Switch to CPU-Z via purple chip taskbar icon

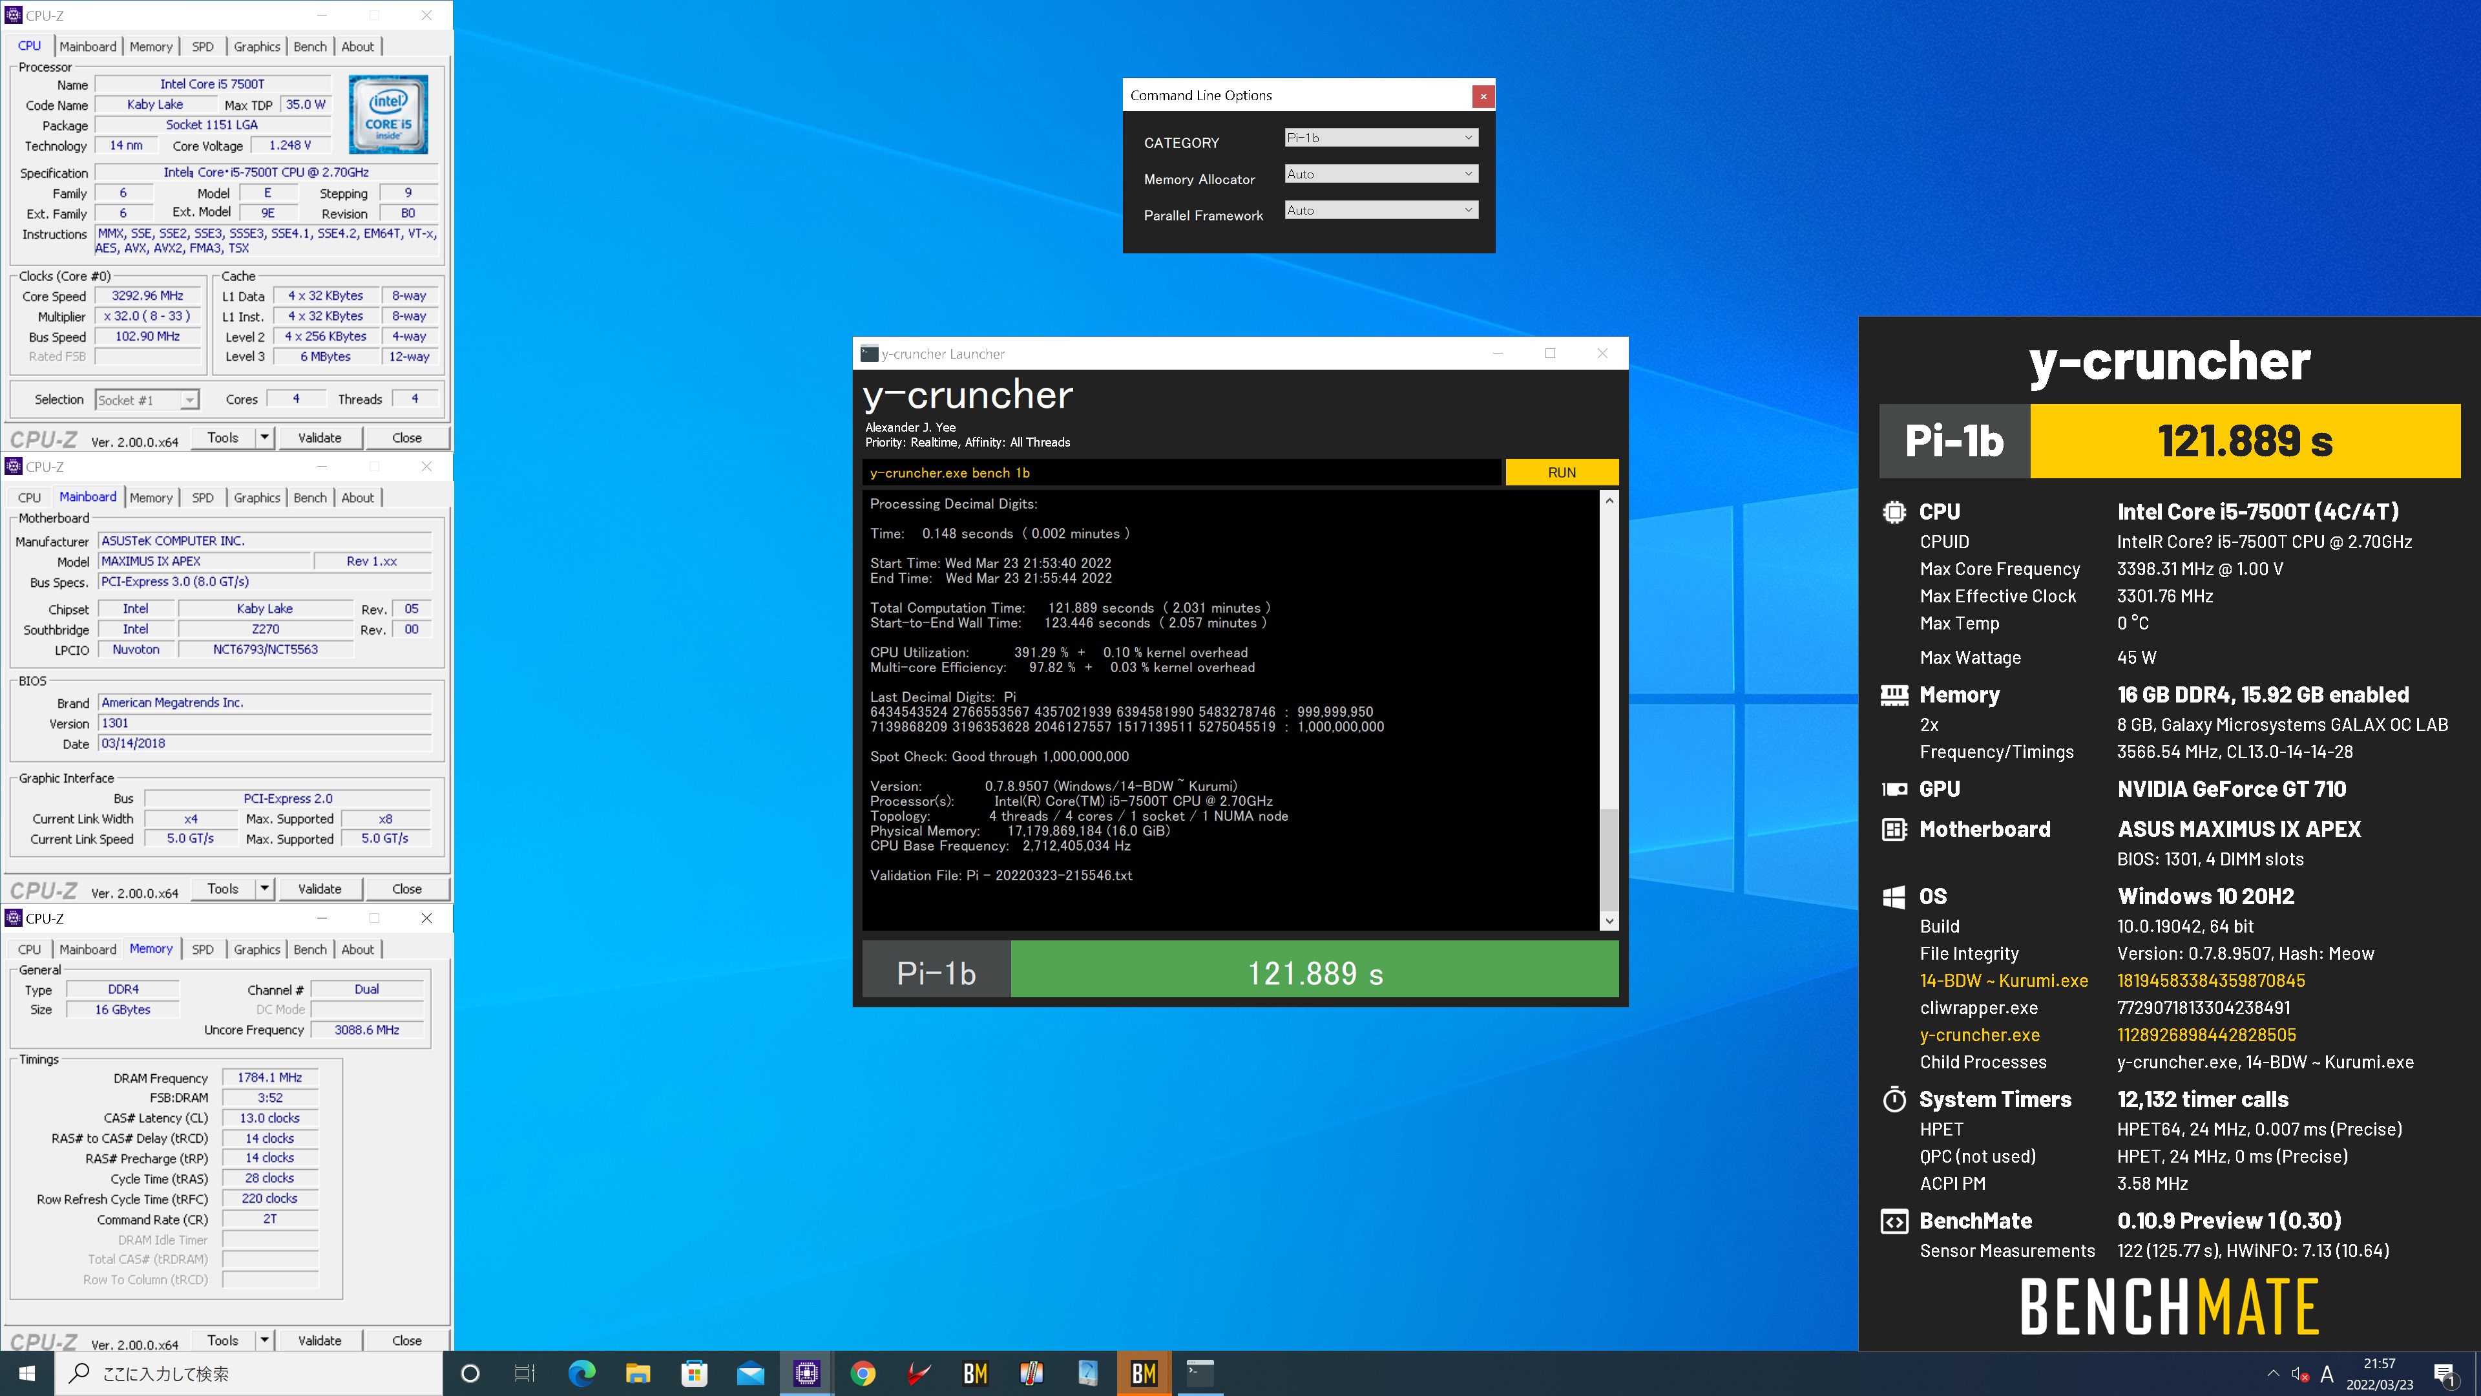(806, 1373)
